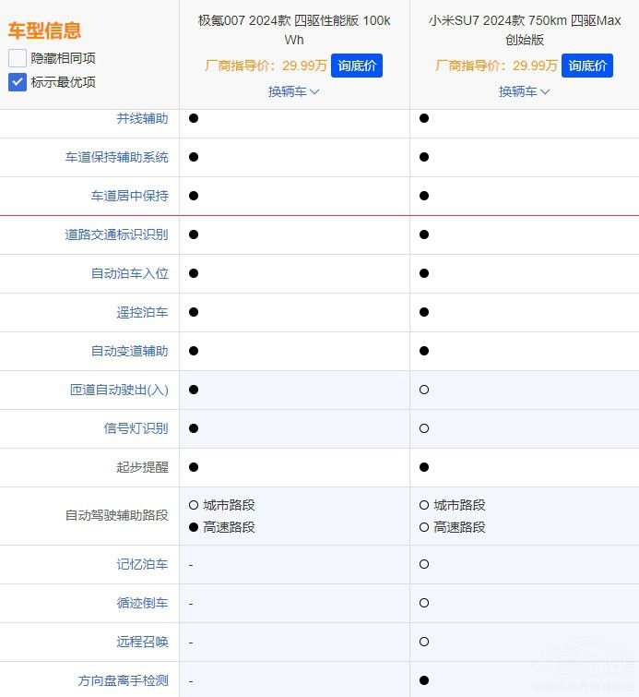Click 询底价 button for 小米SU7
This screenshot has width=639, height=697.
tap(586, 66)
